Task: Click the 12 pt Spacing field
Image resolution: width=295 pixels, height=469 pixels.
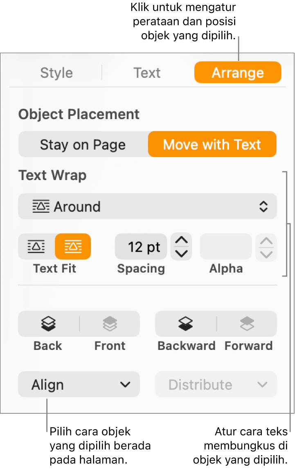Action: point(141,247)
